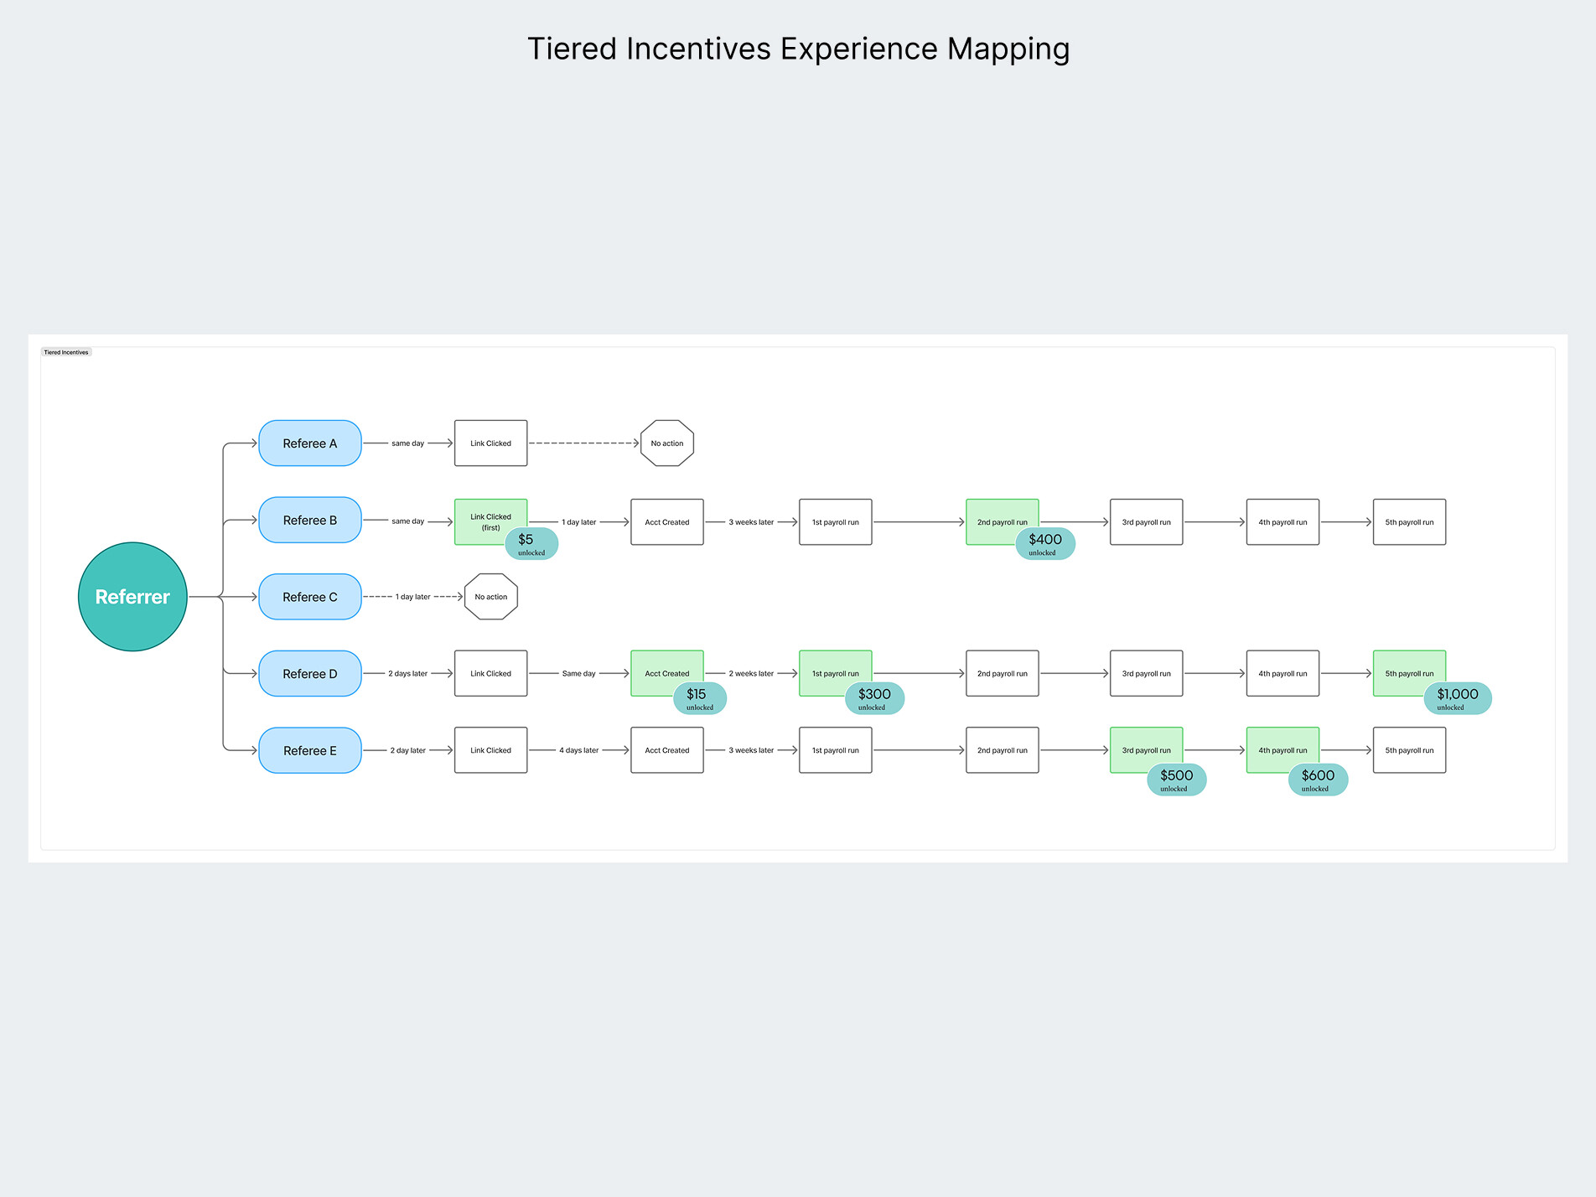Click the Referee A pill shape
1596x1197 pixels.
coord(309,443)
